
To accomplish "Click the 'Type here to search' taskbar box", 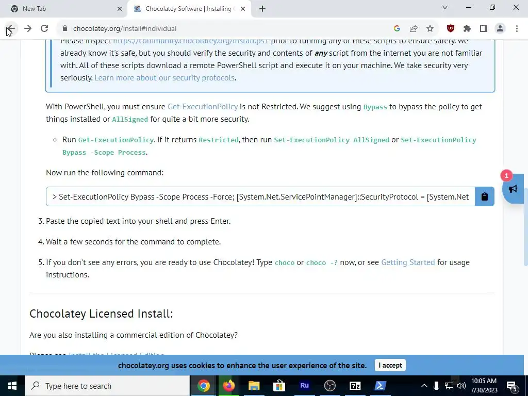I will pyautogui.click(x=107, y=386).
